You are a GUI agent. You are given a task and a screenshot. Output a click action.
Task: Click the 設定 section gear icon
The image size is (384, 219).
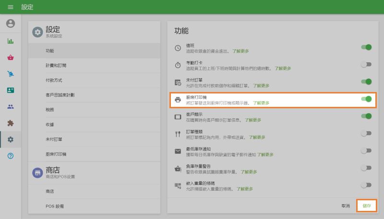(37, 32)
